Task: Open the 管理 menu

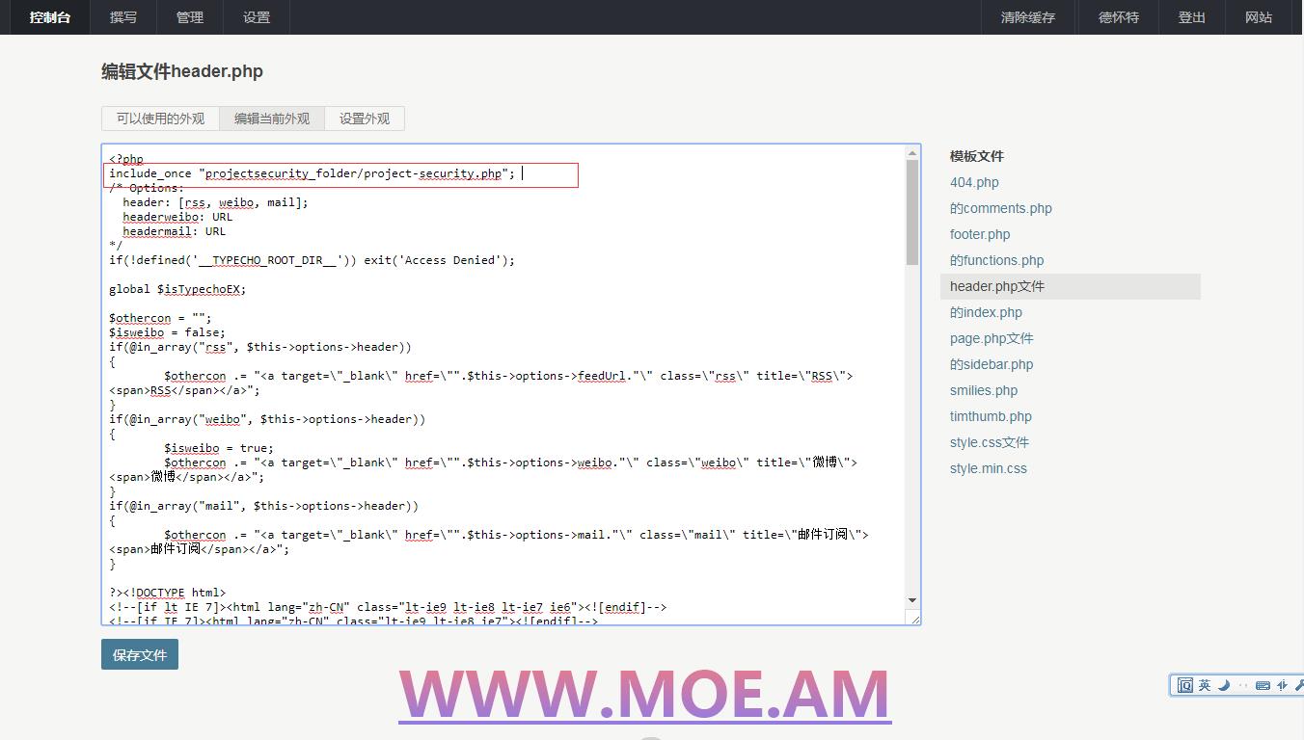Action: click(x=190, y=17)
